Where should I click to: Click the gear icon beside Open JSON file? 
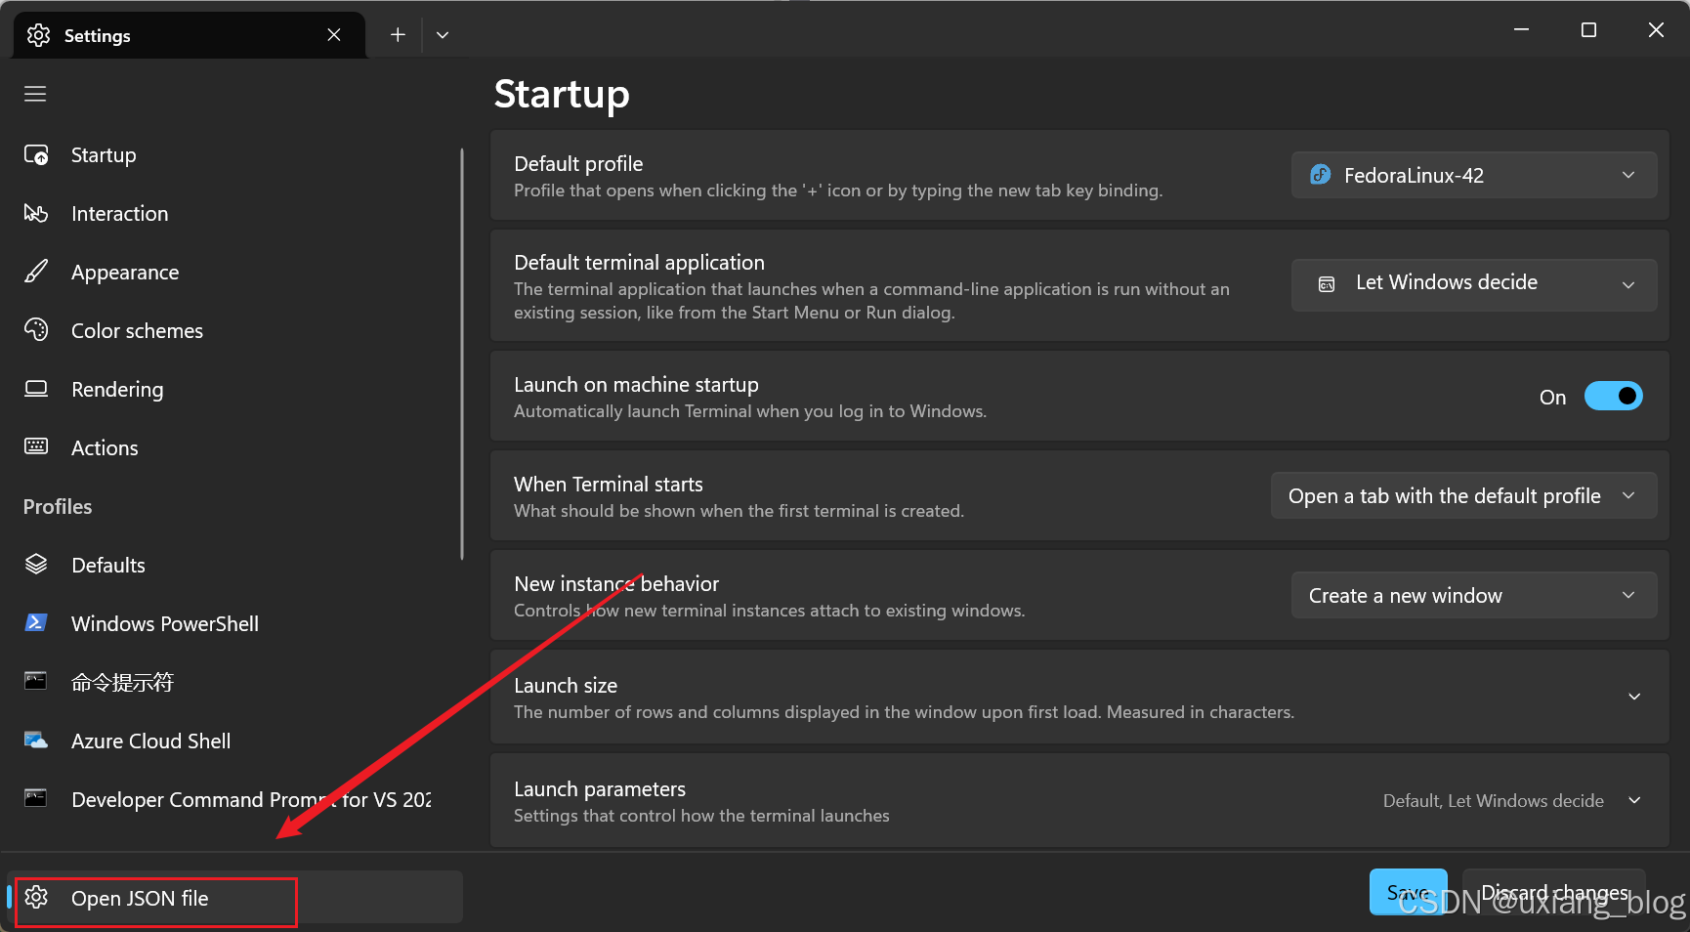point(36,897)
